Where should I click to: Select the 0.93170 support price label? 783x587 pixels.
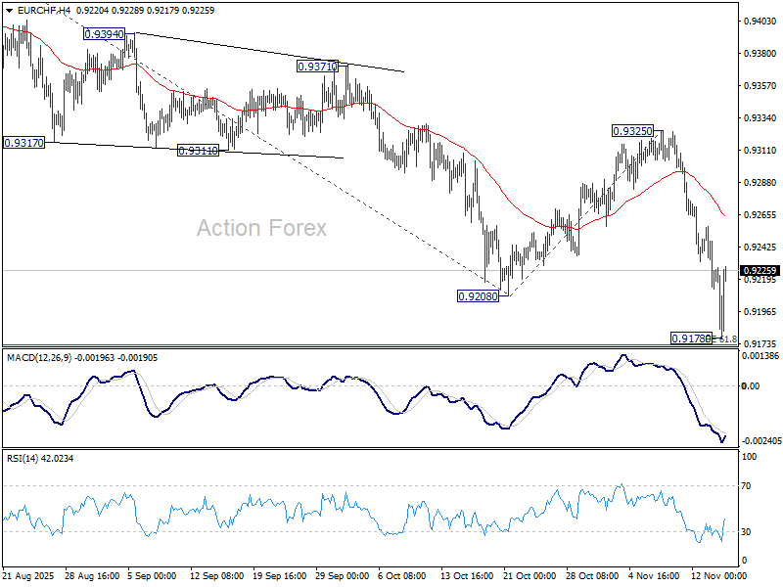click(x=23, y=142)
